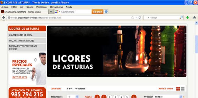Go to the browser home page icon
This screenshot has width=198, height=98.
pyautogui.click(x=194, y=18)
